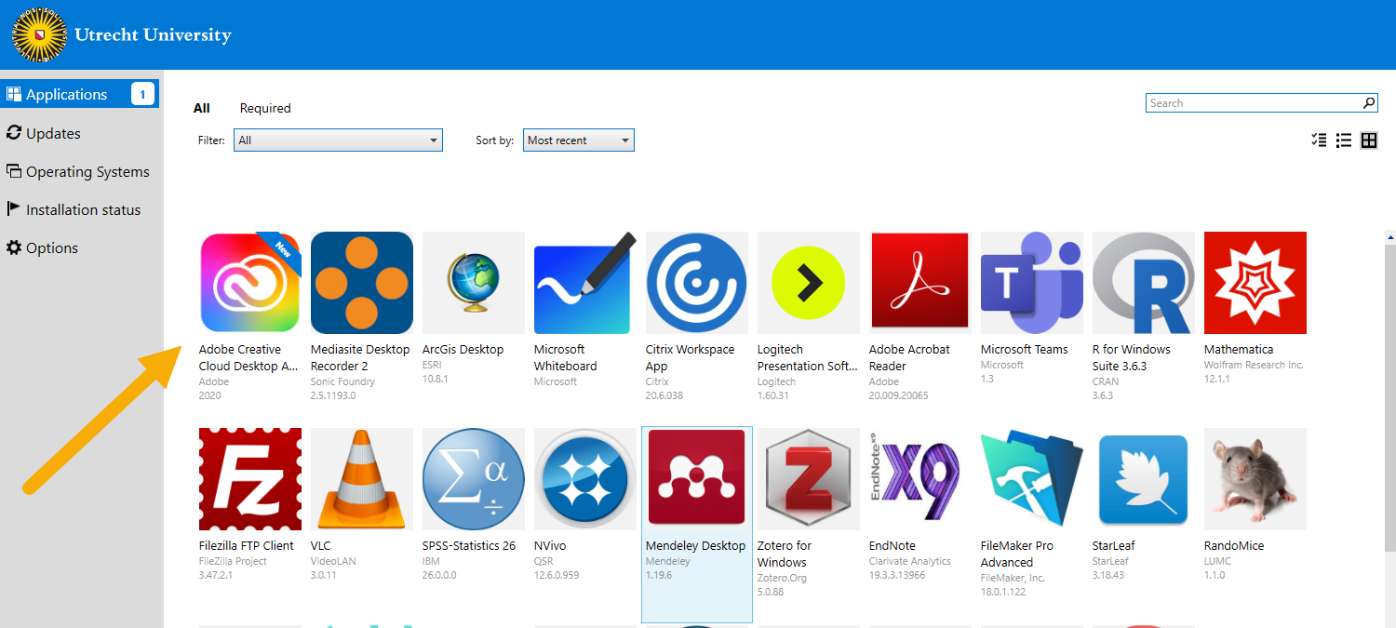Image resolution: width=1396 pixels, height=628 pixels.
Task: Select the All applications tab
Action: pos(202,108)
